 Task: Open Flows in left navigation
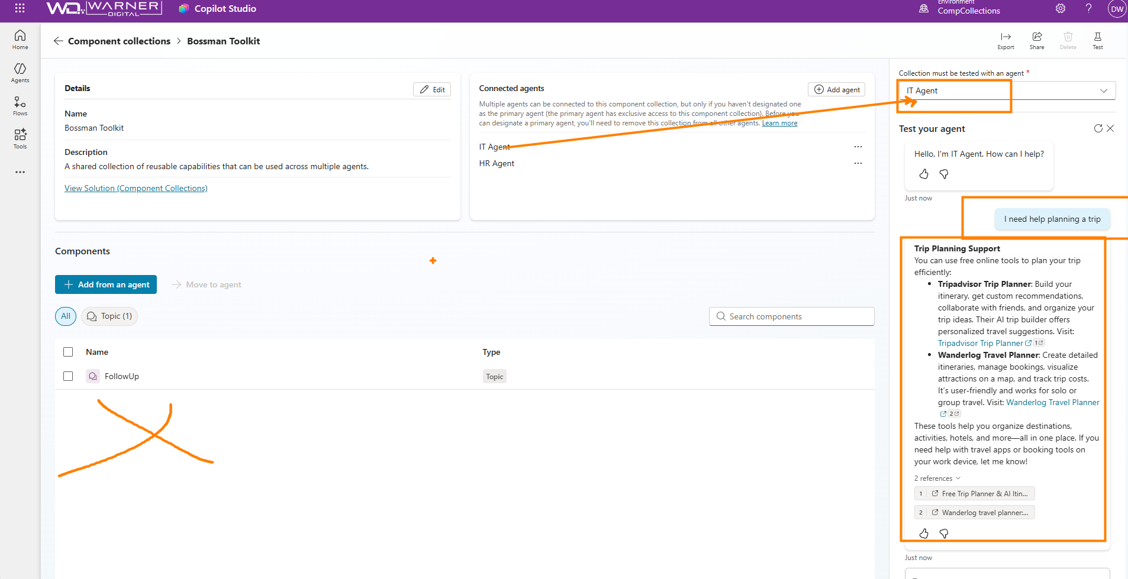tap(20, 106)
